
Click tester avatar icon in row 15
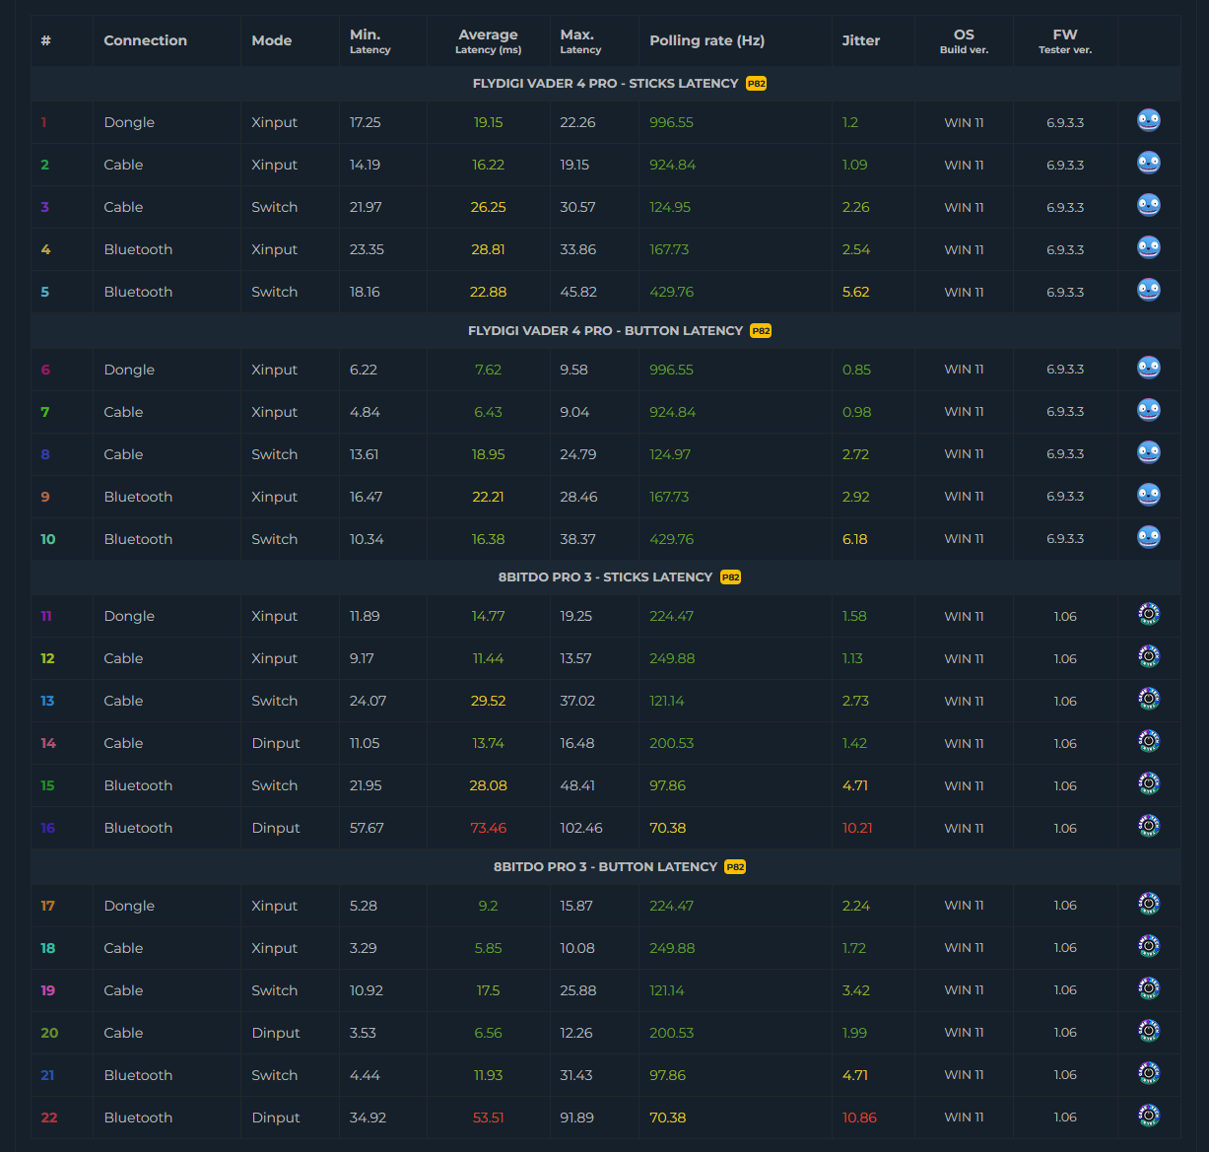[x=1148, y=784]
